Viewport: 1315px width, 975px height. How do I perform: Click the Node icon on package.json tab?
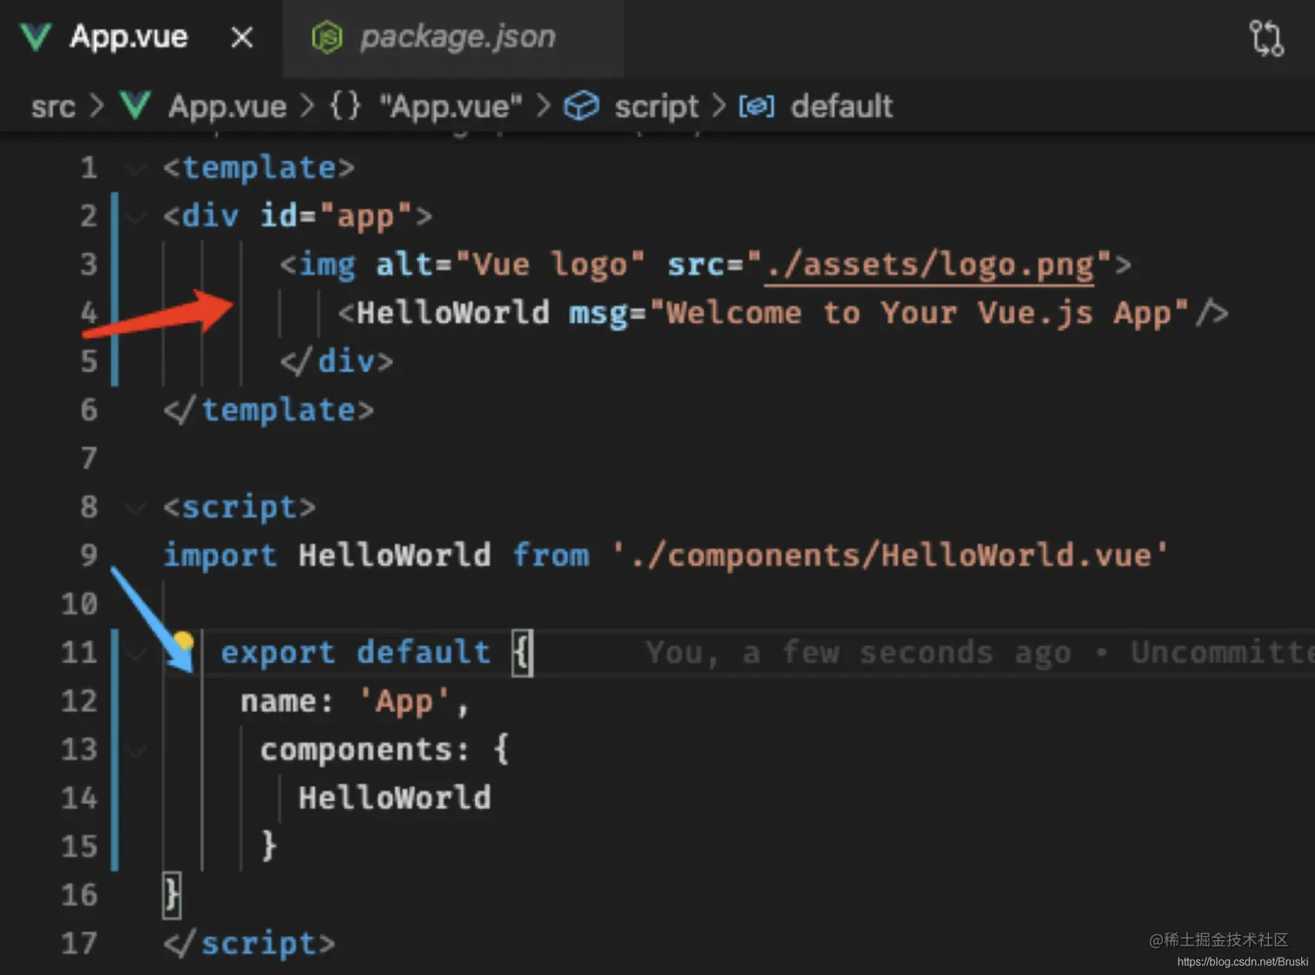pos(327,37)
